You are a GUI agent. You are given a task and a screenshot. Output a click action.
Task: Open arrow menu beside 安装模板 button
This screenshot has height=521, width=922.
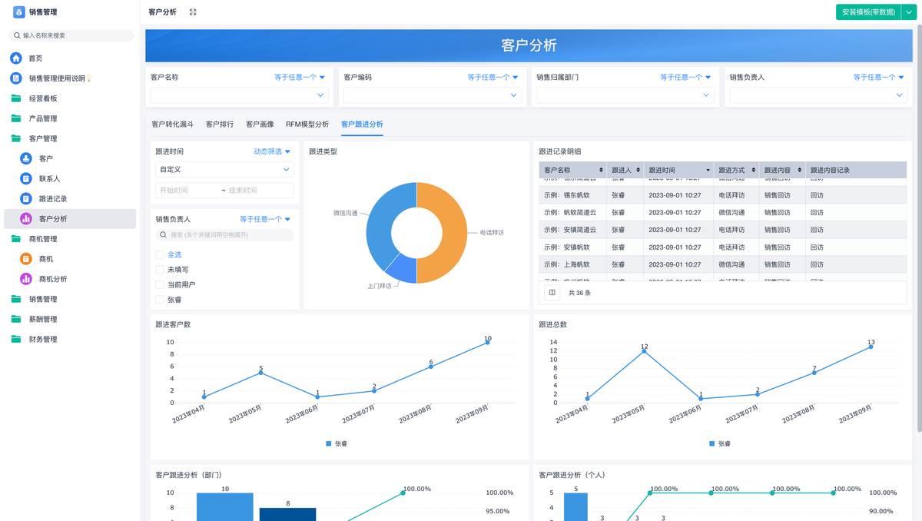pos(907,12)
